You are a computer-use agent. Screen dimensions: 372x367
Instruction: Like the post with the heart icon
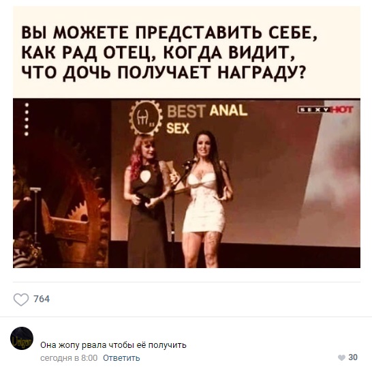(x=21, y=299)
